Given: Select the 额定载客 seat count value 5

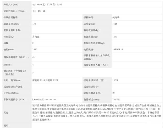Looking at the screenshot, I should click(x=33, y=72).
